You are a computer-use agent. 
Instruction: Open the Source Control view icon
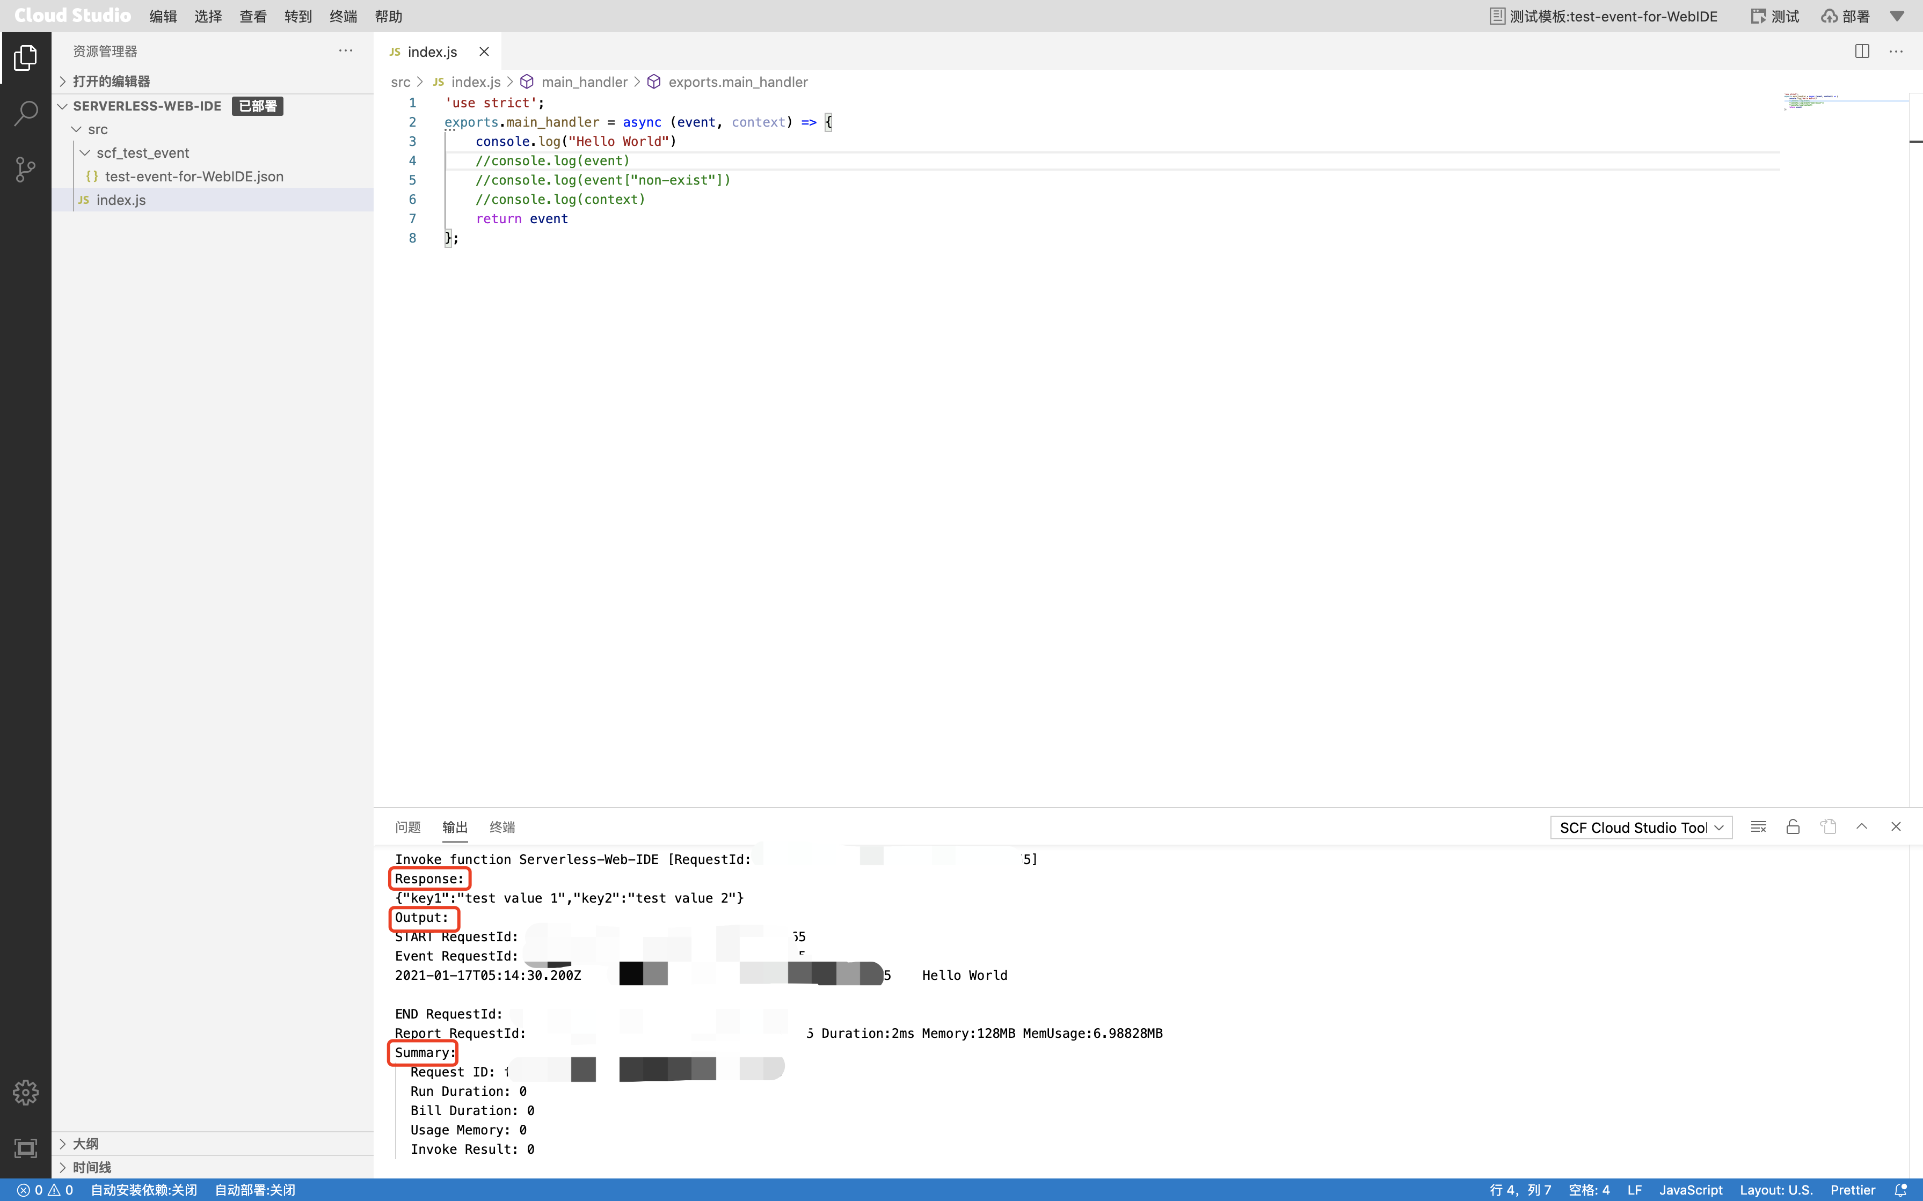point(25,169)
